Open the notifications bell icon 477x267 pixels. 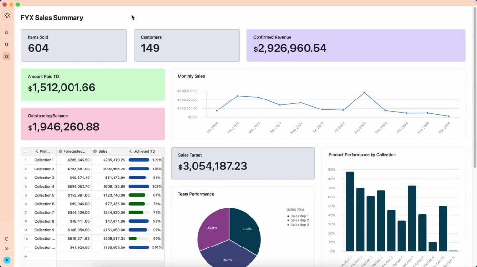[7, 239]
